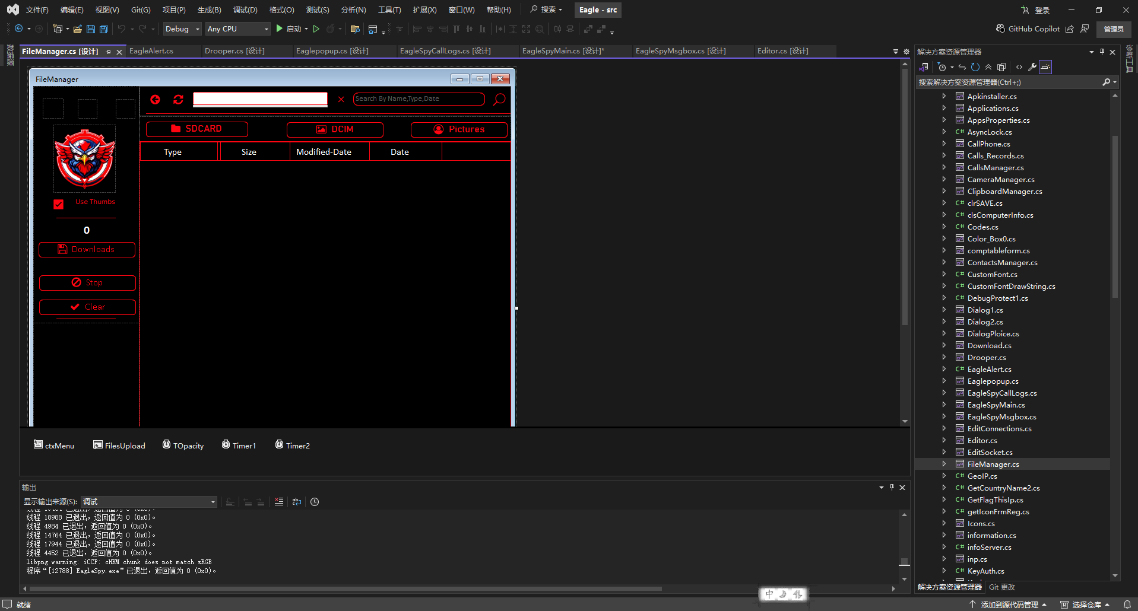
Task: Open the Debug configuration dropdown
Action: (x=182, y=28)
